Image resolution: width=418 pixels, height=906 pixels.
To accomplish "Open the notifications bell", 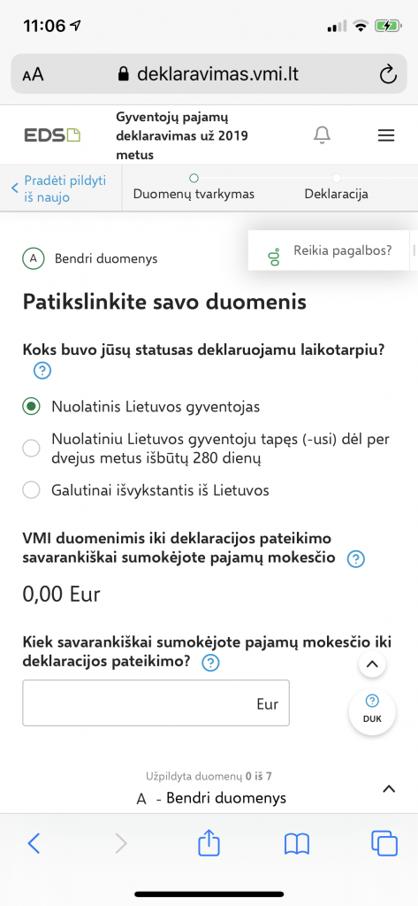I will click(323, 135).
